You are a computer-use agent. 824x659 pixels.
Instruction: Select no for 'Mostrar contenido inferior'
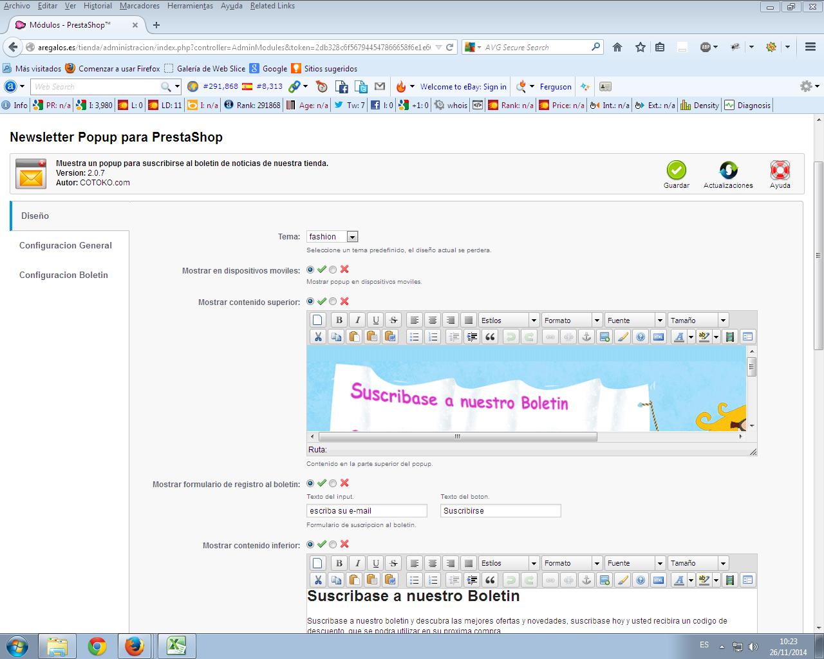tap(333, 544)
